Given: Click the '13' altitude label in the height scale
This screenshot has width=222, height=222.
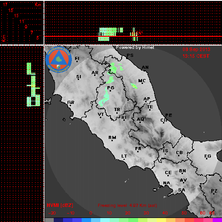Looking at the screenshot, I should tap(16, 16).
